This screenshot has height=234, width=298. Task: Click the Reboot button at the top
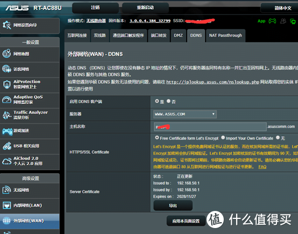[145, 8]
